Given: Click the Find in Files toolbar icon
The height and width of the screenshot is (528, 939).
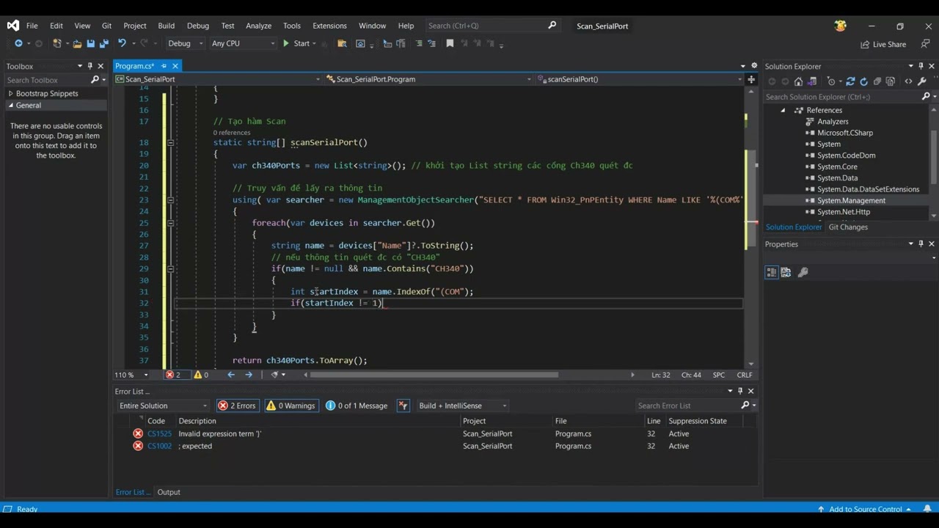Looking at the screenshot, I should tap(342, 44).
